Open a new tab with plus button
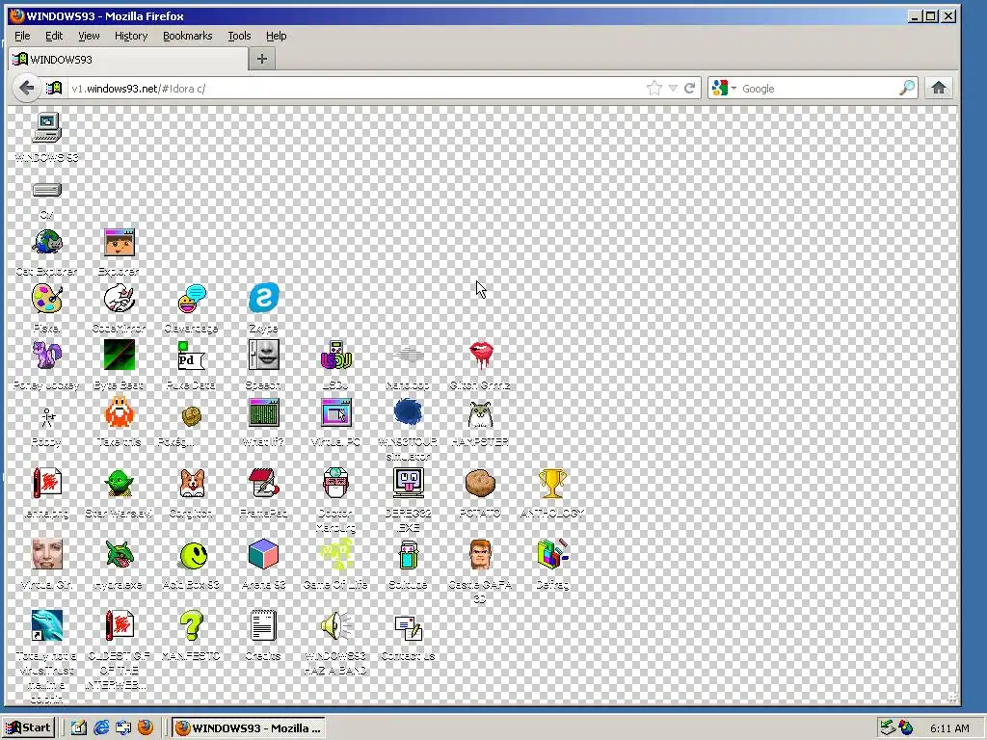Screen dimensions: 987x740 (262, 59)
